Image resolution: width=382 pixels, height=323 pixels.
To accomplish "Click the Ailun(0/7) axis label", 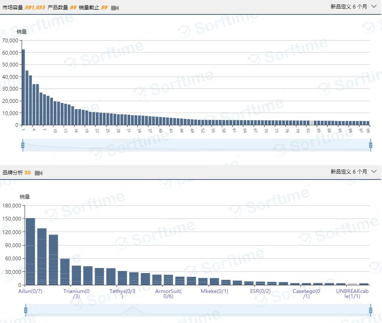I will 31,291.
